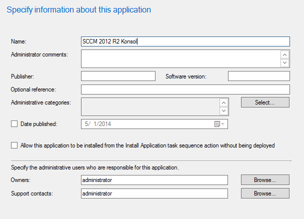Open categories with the Select... button
The image size is (304, 219).
pos(265,102)
